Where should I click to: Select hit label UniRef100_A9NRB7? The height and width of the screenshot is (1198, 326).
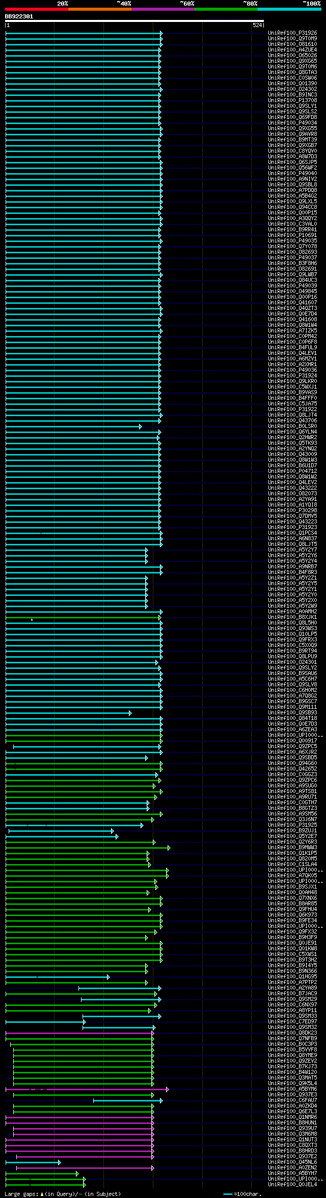pyautogui.click(x=292, y=567)
